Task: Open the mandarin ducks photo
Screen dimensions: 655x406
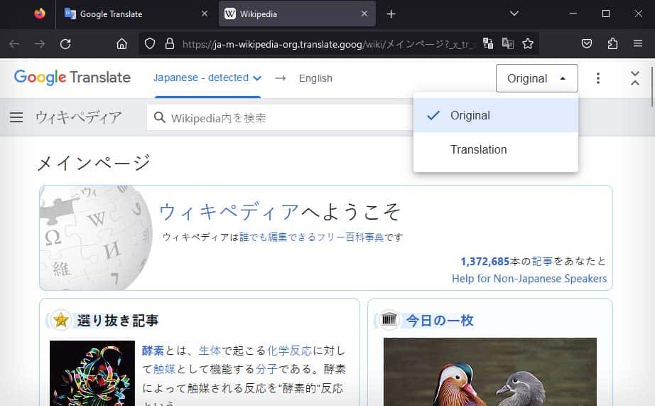Action: click(x=490, y=372)
